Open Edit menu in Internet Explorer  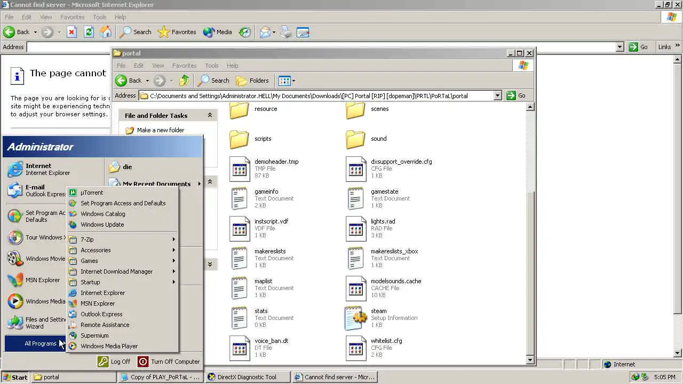tap(26, 17)
